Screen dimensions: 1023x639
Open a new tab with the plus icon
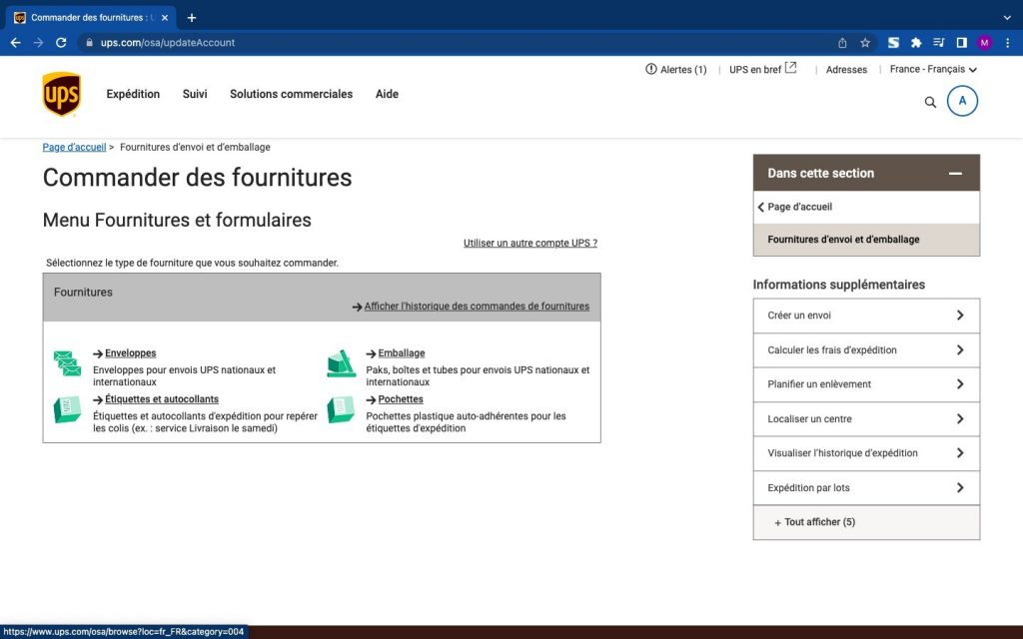point(191,18)
